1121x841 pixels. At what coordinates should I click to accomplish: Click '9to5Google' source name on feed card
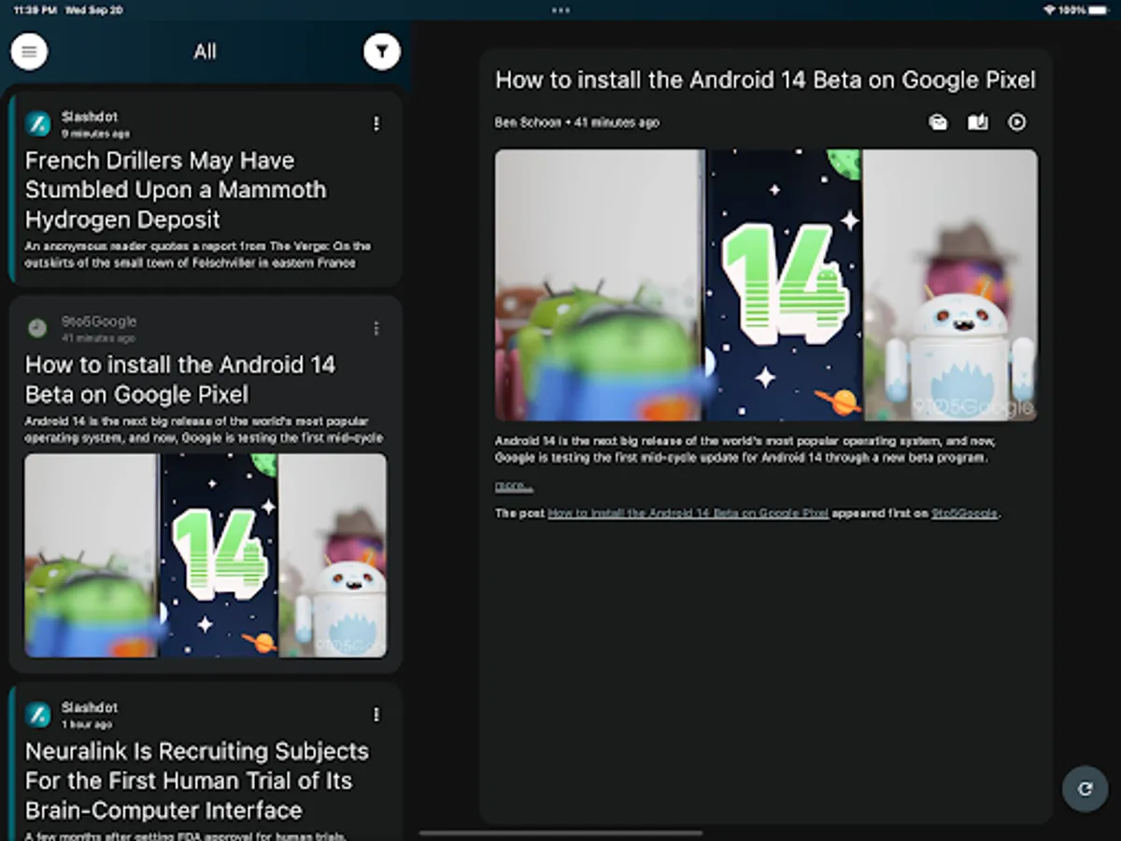(99, 321)
